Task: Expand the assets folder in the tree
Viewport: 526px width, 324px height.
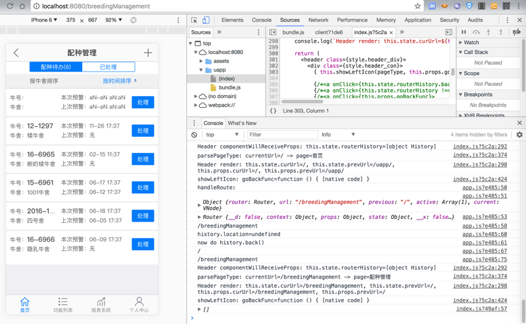Action: pyautogui.click(x=201, y=61)
